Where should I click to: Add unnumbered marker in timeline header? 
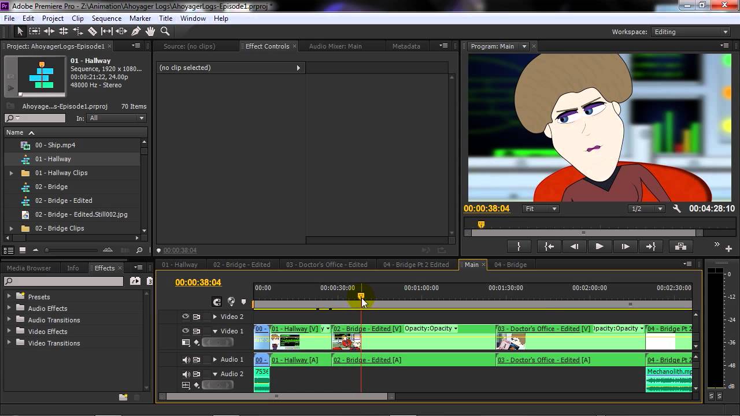(243, 302)
